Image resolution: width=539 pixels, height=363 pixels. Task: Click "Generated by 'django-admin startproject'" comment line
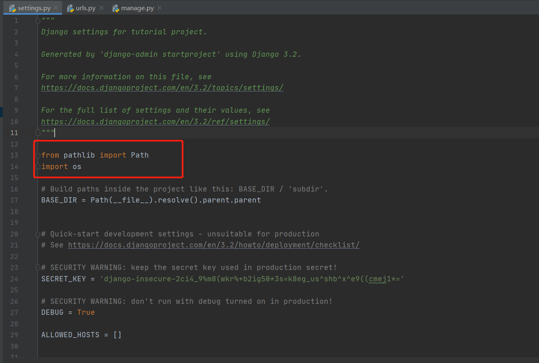(x=171, y=54)
